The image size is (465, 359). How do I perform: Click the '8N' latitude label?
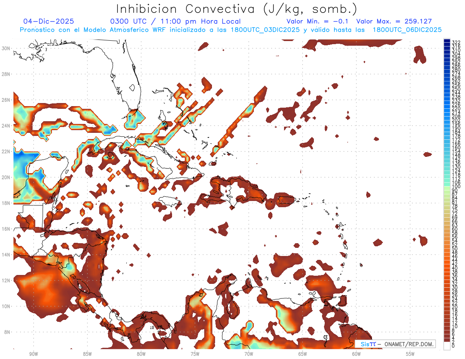pos(7,332)
